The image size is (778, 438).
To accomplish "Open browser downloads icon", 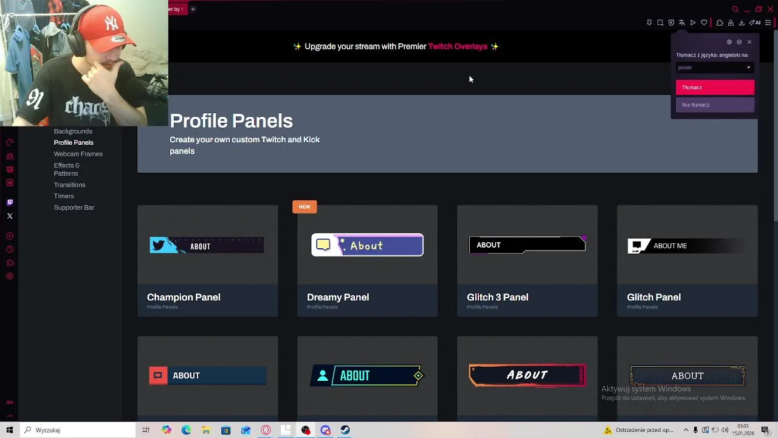I will pyautogui.click(x=742, y=23).
